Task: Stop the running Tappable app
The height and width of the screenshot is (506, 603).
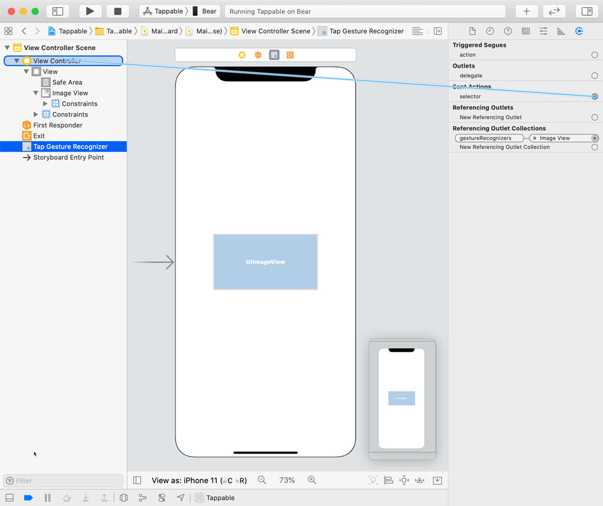Action: 118,11
